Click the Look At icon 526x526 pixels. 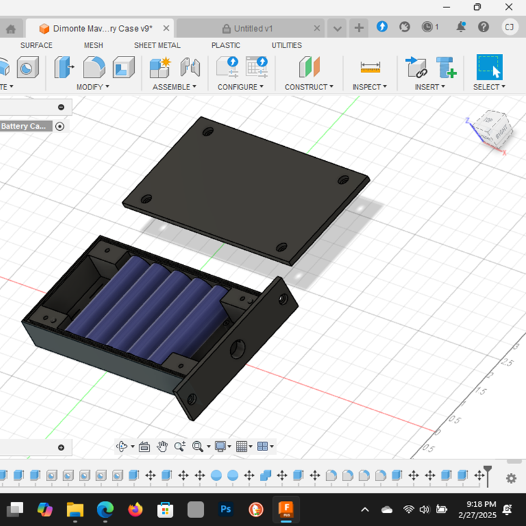pos(144,446)
